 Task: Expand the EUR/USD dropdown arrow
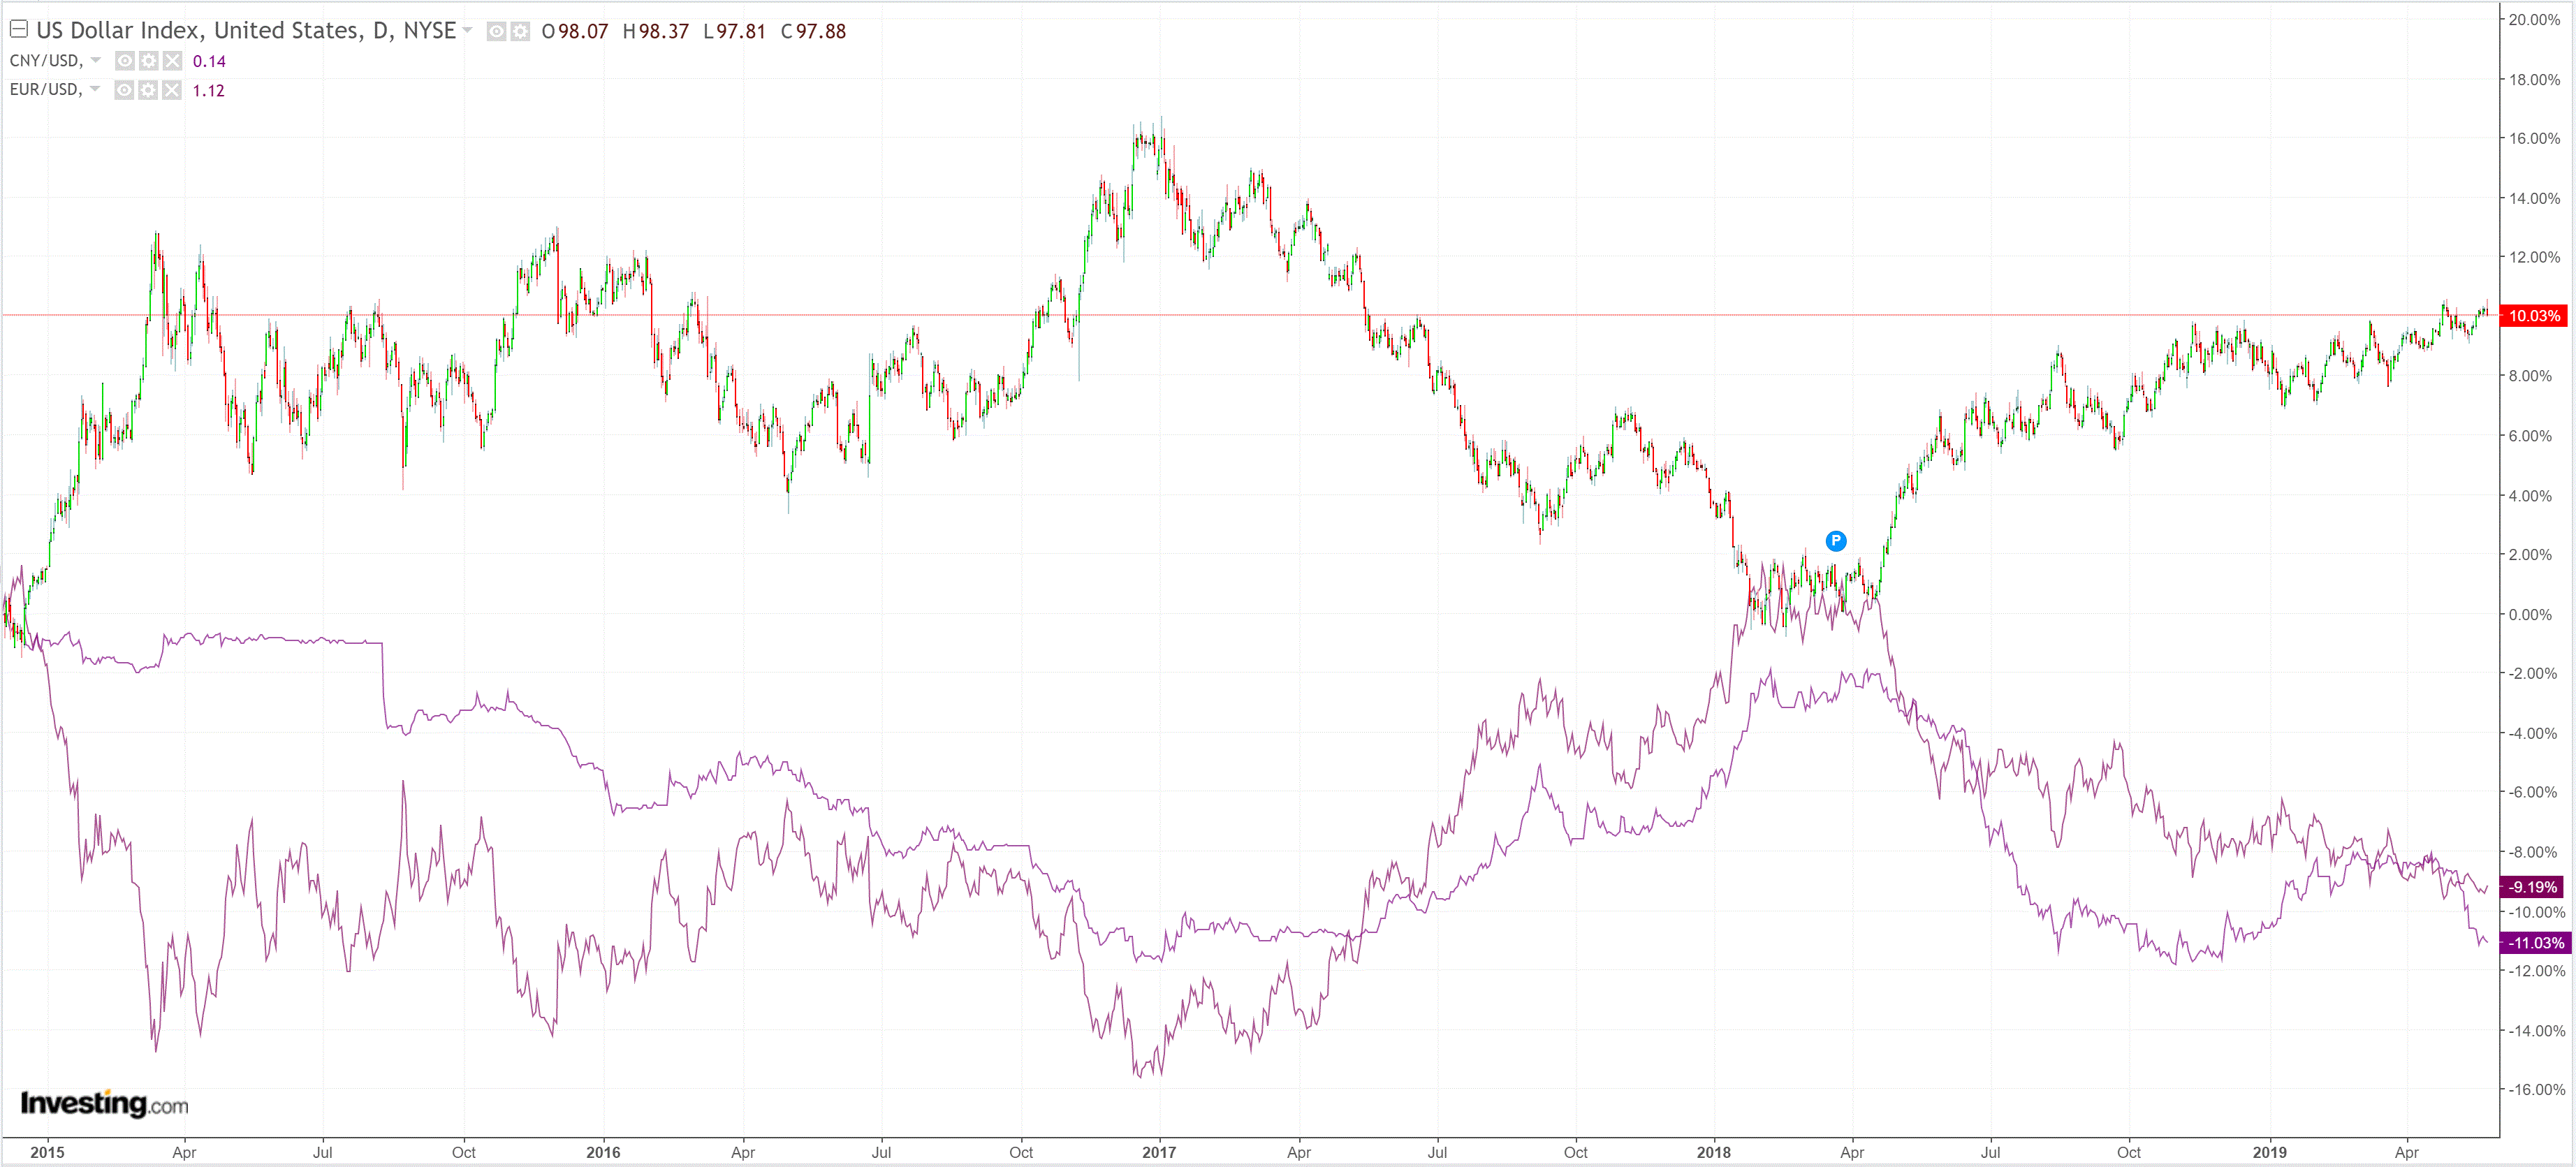(95, 89)
